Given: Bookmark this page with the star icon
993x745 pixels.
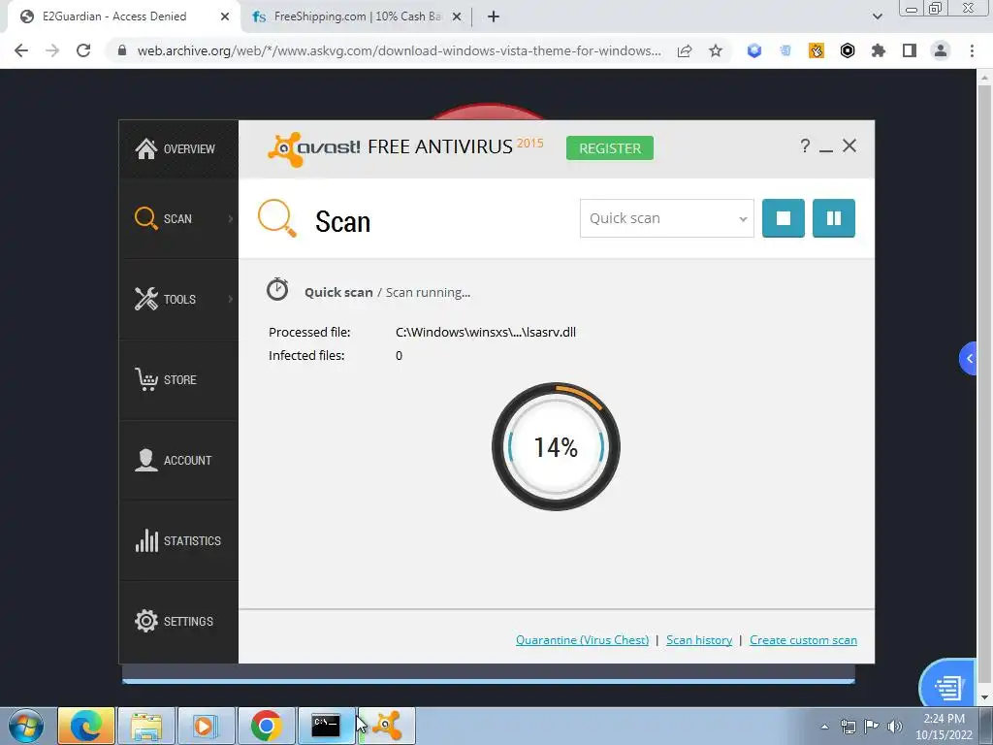Looking at the screenshot, I should tap(716, 50).
